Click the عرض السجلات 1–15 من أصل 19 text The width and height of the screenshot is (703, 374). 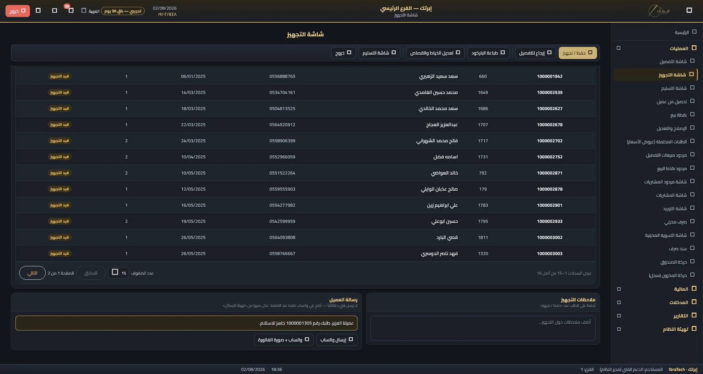pyautogui.click(x=564, y=273)
